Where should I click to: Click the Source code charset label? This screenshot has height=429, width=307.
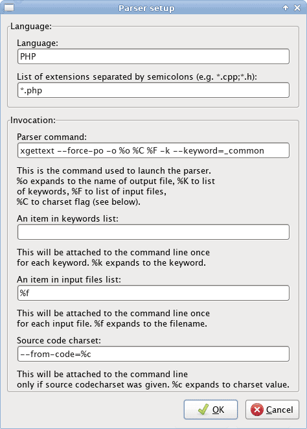click(x=59, y=340)
